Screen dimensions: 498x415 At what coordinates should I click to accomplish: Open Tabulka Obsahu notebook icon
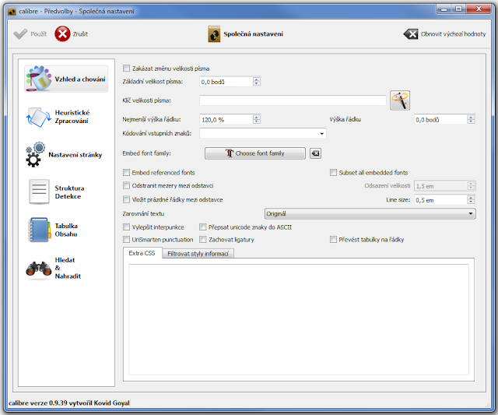coord(39,230)
